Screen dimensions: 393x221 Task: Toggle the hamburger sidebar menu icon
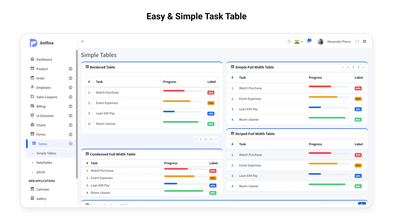coord(83,41)
